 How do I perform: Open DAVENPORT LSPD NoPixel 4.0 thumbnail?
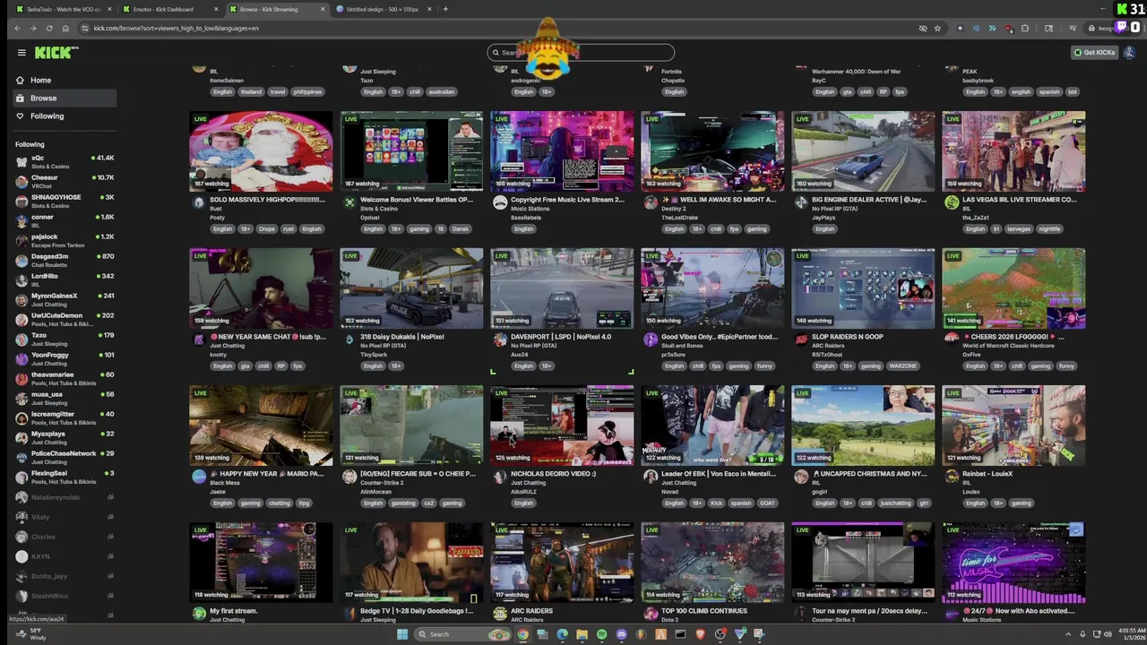coord(562,288)
